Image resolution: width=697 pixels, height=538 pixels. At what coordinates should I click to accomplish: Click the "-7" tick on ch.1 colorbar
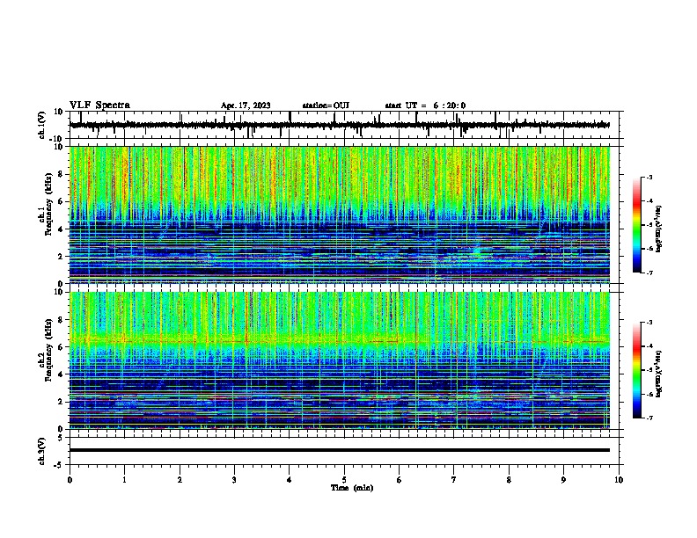point(649,273)
